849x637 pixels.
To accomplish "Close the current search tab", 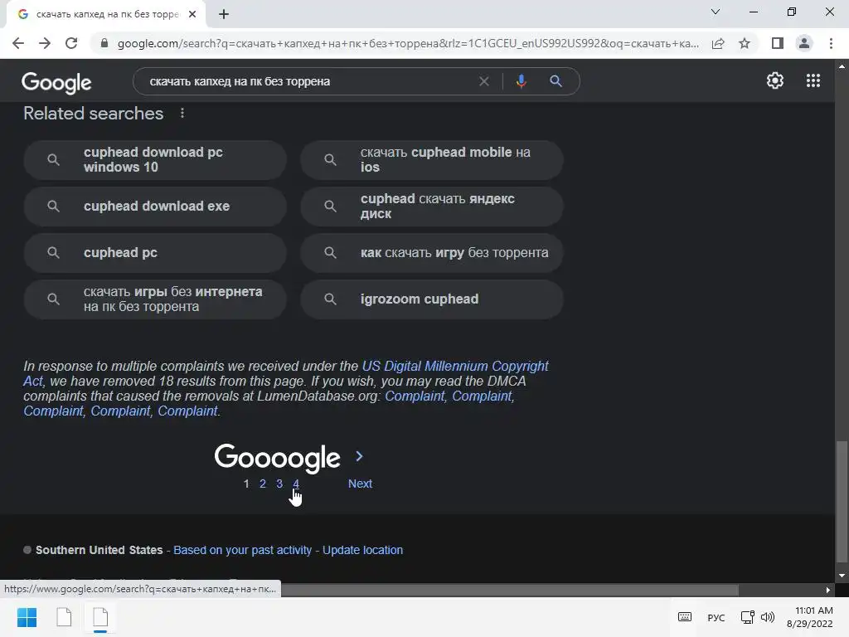I will pos(192,14).
